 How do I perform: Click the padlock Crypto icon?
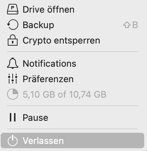[x=13, y=40]
